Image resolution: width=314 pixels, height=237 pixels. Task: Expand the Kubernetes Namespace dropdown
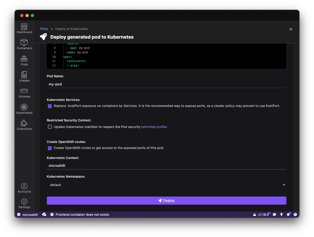coord(166,185)
